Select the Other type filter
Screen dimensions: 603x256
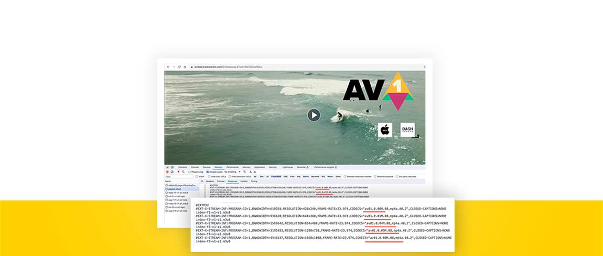coord(338,176)
